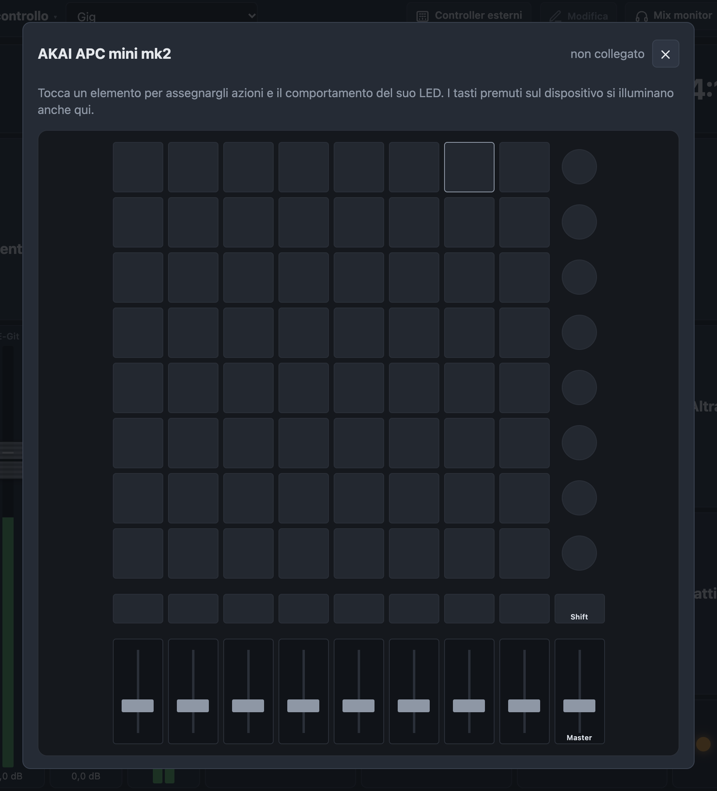The width and height of the screenshot is (717, 791).
Task: Click the Modifica button behind the dialog
Action: 578,16
